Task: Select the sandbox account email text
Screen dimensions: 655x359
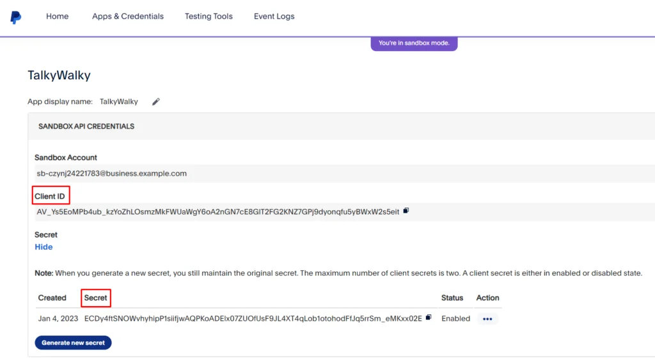Action: coord(111,174)
